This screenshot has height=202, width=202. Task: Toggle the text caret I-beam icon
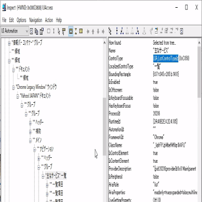(54, 31)
